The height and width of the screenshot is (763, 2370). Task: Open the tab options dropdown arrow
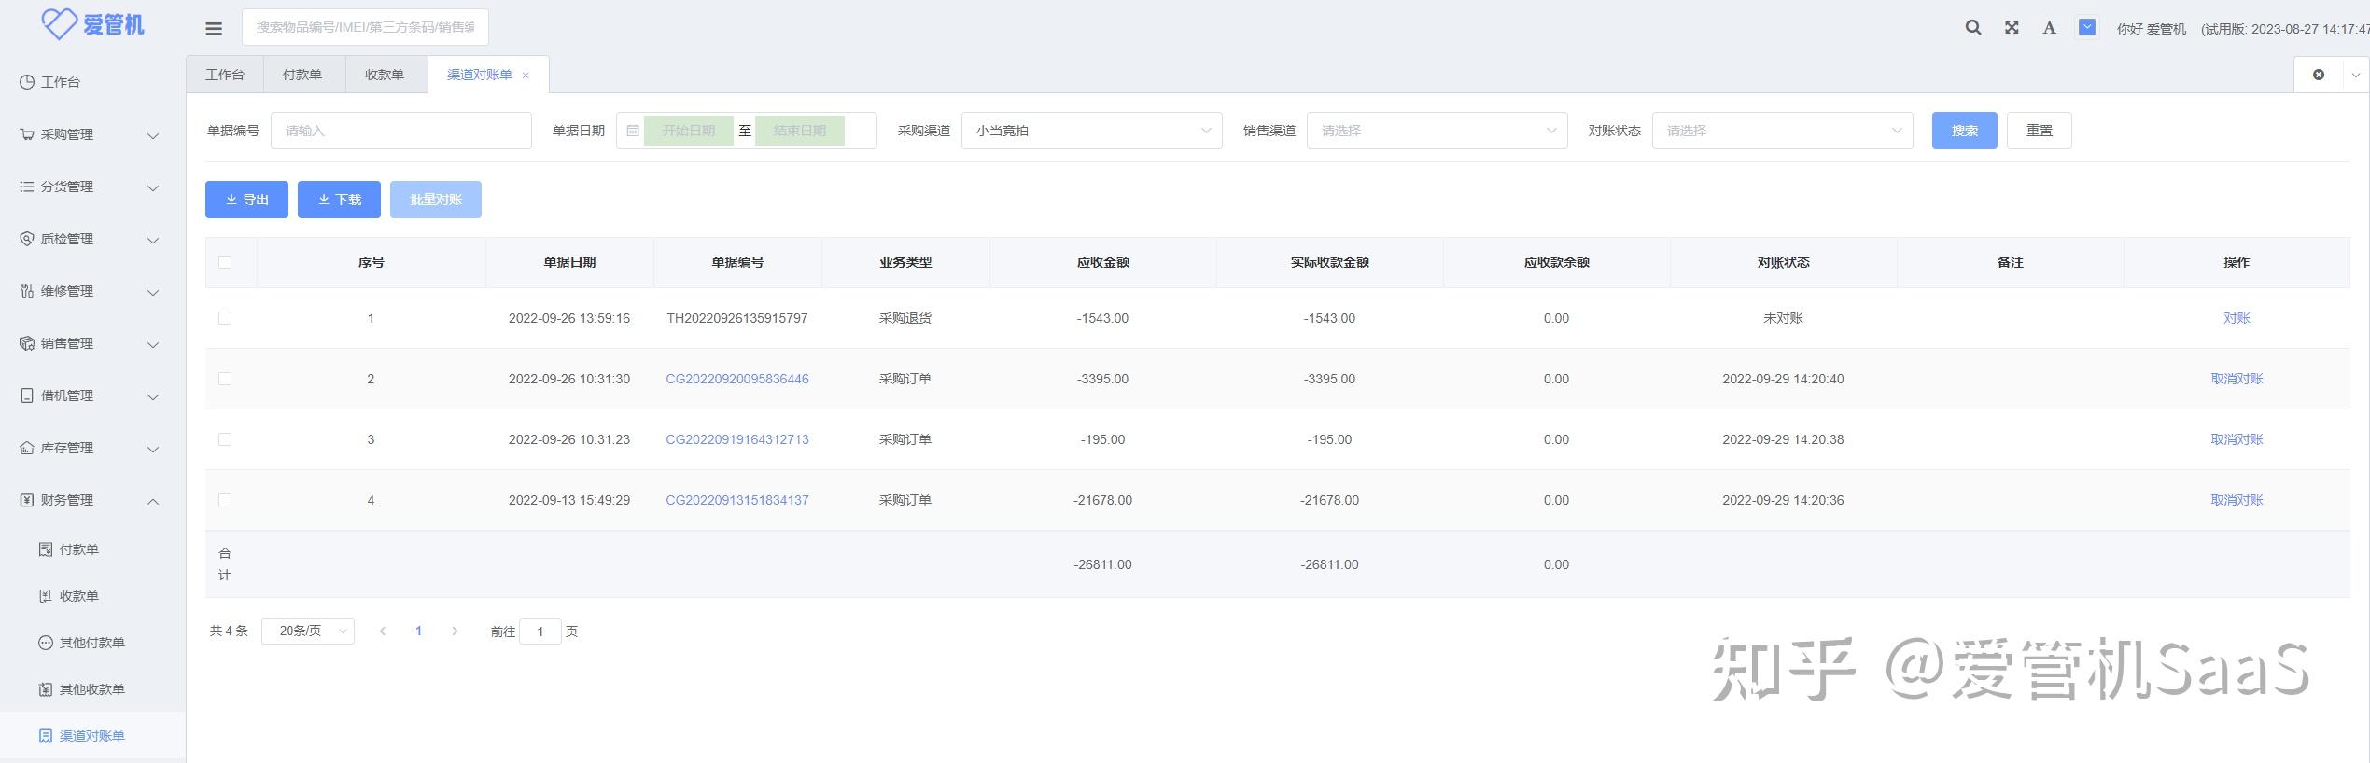2355,75
